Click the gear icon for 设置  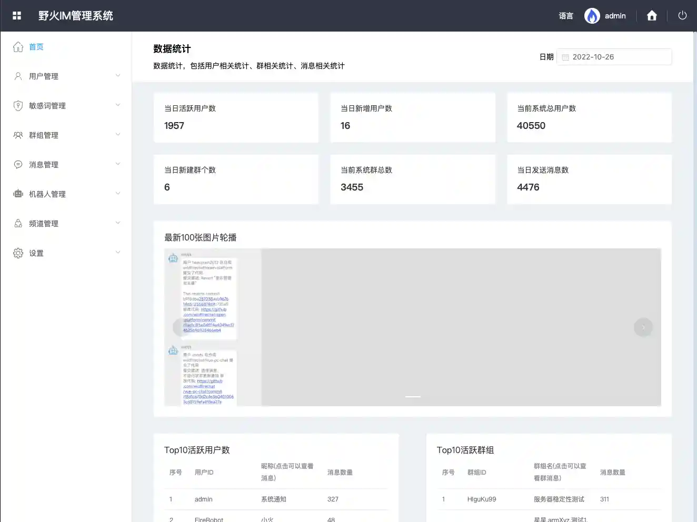18,253
